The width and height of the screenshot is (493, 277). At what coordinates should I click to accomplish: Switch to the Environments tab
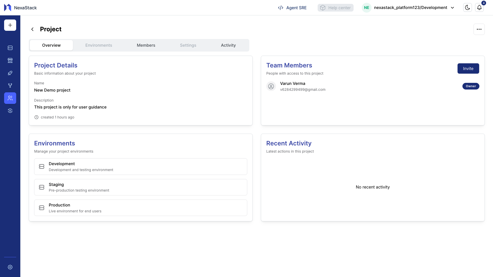(99, 45)
